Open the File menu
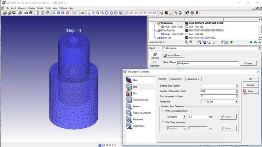262x147 pixels. tap(7, 8)
